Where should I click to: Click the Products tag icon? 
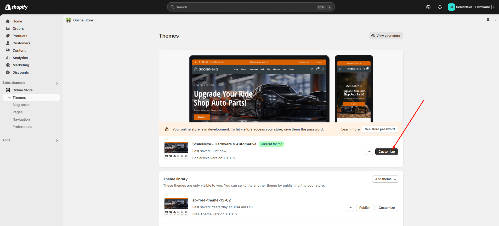click(8, 36)
